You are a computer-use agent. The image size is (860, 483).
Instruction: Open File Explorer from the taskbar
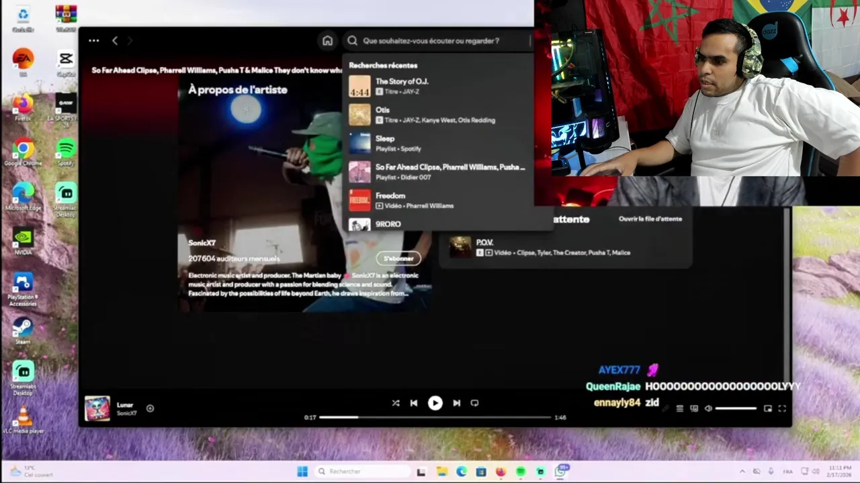tap(441, 472)
